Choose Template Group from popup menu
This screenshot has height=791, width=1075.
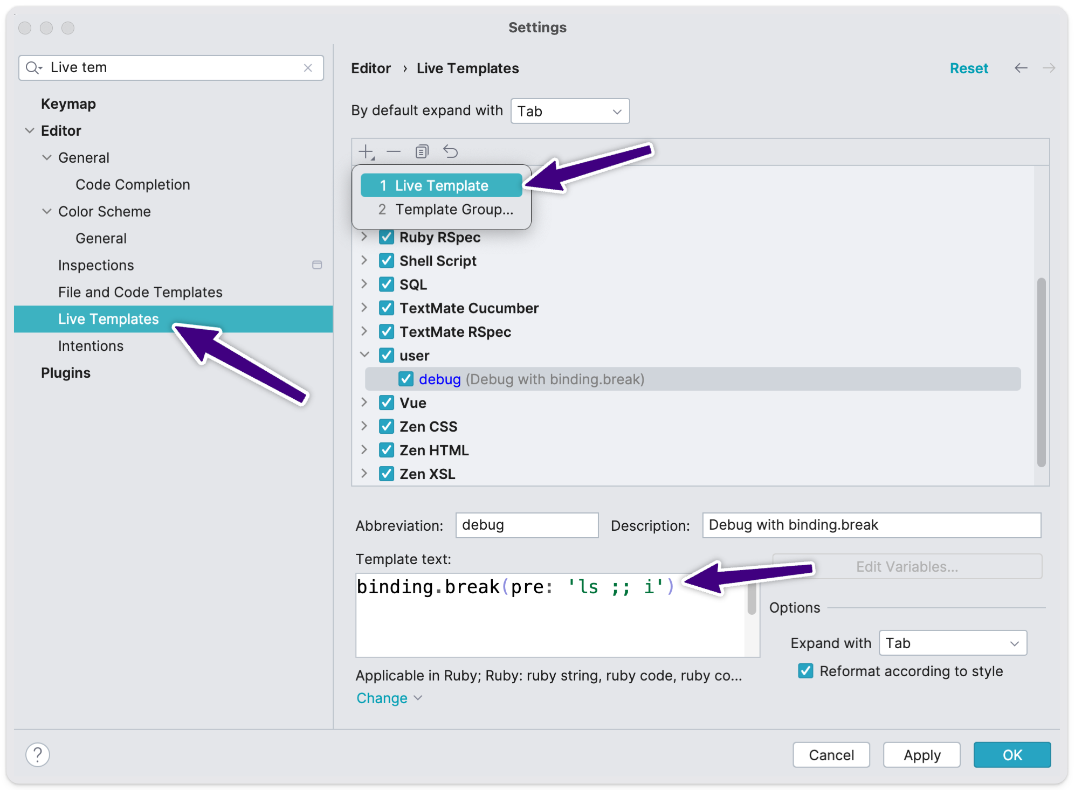point(441,210)
